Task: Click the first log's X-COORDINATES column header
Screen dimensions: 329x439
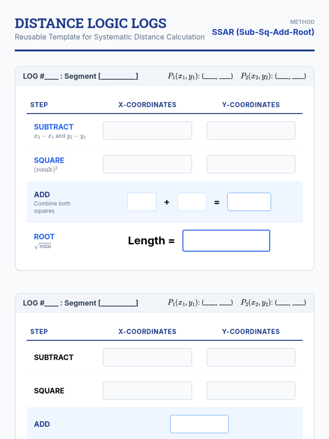Action: (147, 105)
